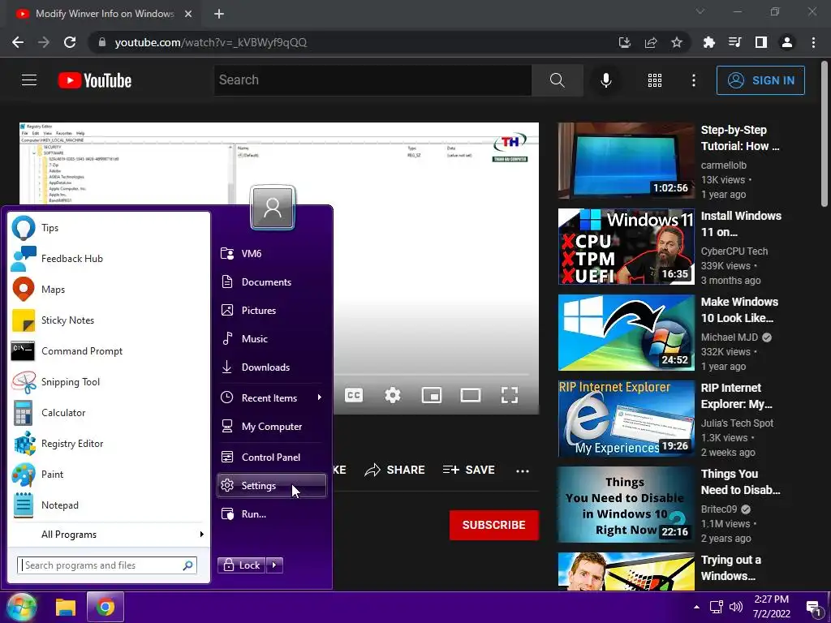Viewport: 831px width, 623px height.
Task: Enable miniplayer mode
Action: (432, 395)
